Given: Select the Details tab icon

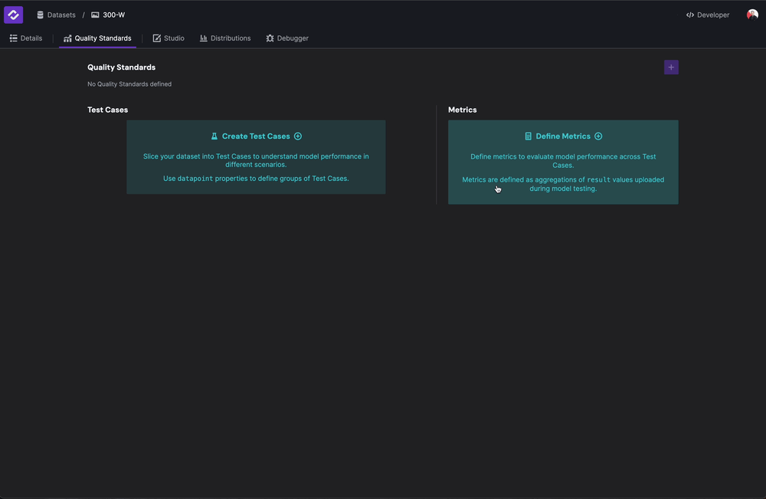Looking at the screenshot, I should 14,38.
